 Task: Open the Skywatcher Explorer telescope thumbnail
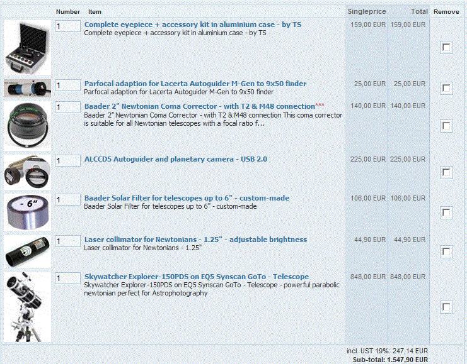(27, 307)
